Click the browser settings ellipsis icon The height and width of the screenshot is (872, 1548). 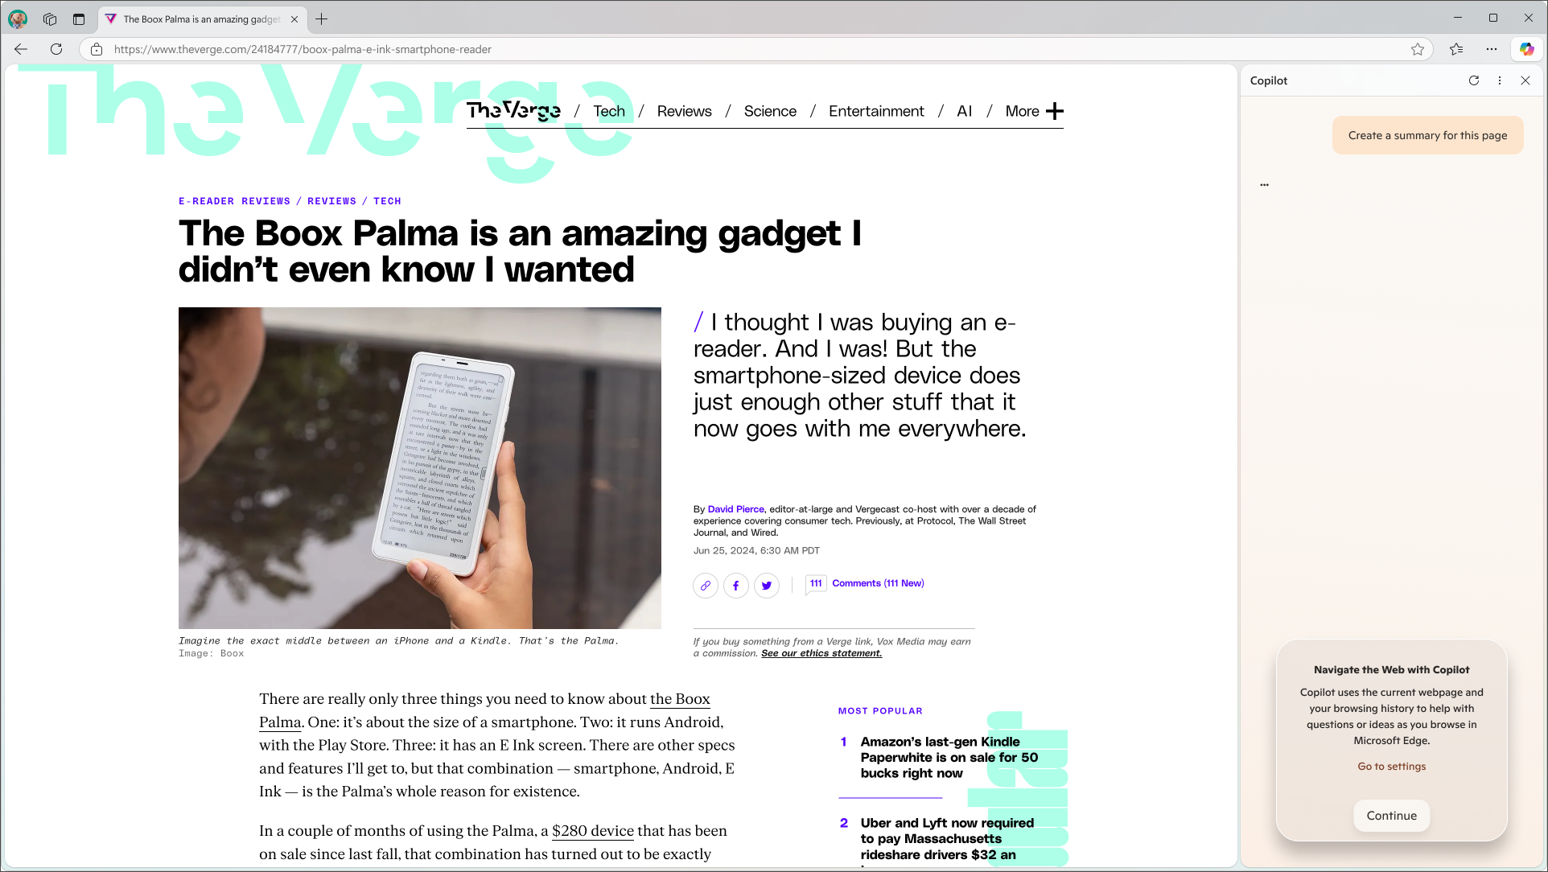tap(1492, 49)
